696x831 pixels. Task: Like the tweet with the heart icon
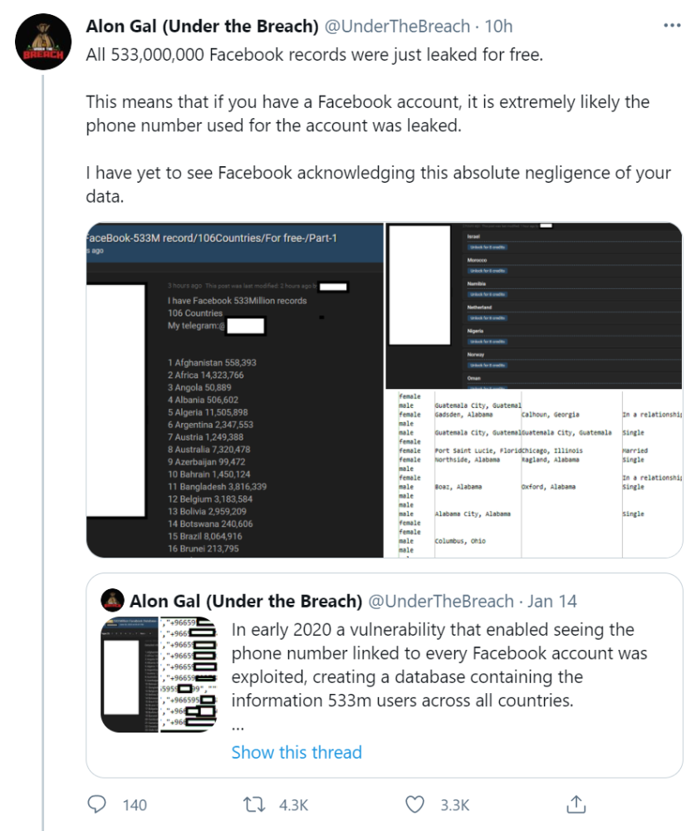[x=414, y=804]
